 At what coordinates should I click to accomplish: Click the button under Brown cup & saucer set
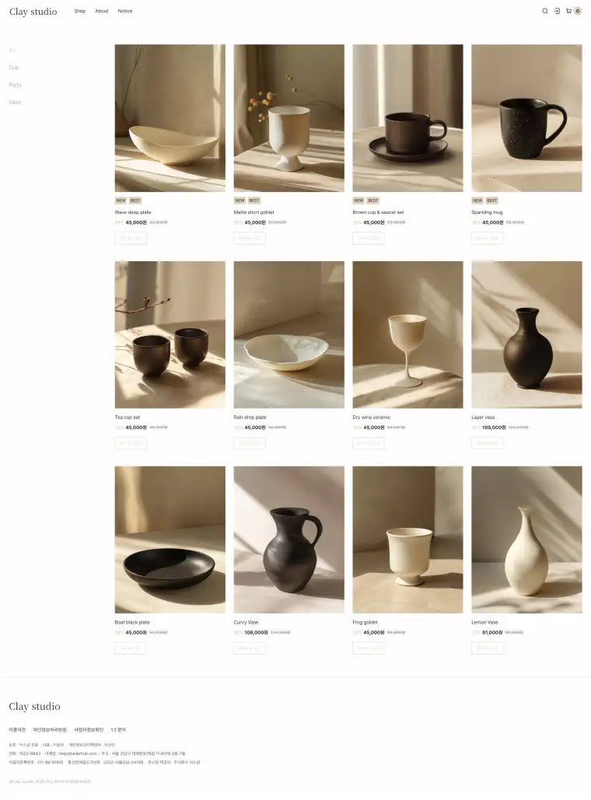tap(369, 238)
